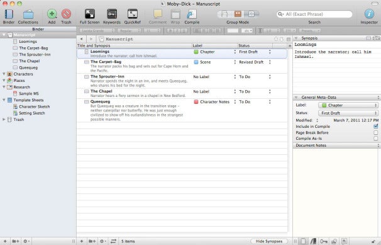Uncheck the Include in Compile checkbox

pos(375,126)
